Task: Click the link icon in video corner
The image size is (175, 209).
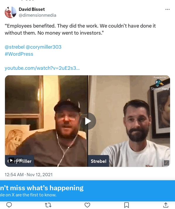Action: pos(166,163)
